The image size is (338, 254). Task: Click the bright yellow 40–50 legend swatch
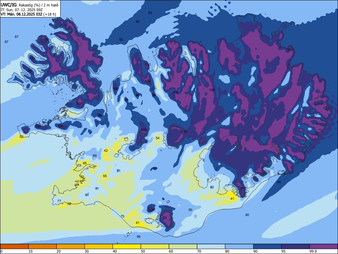127,247
